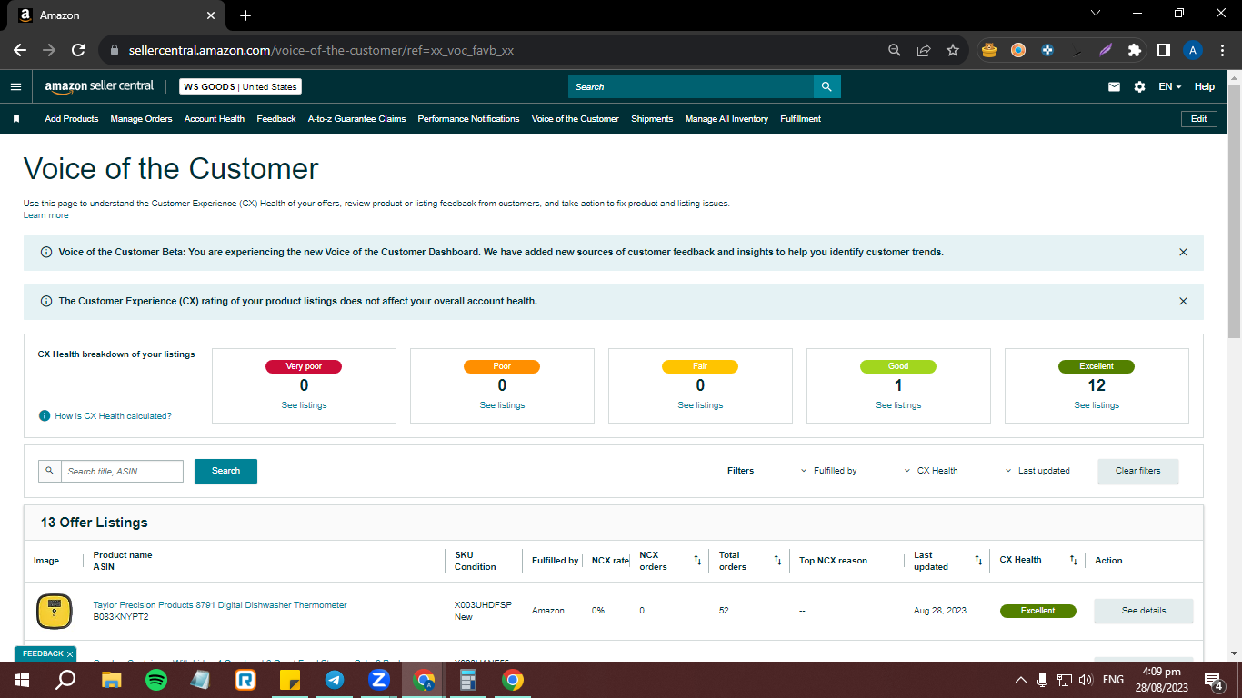Click the info icon beside CX Health calculated
1242x698 pixels.
click(x=45, y=415)
